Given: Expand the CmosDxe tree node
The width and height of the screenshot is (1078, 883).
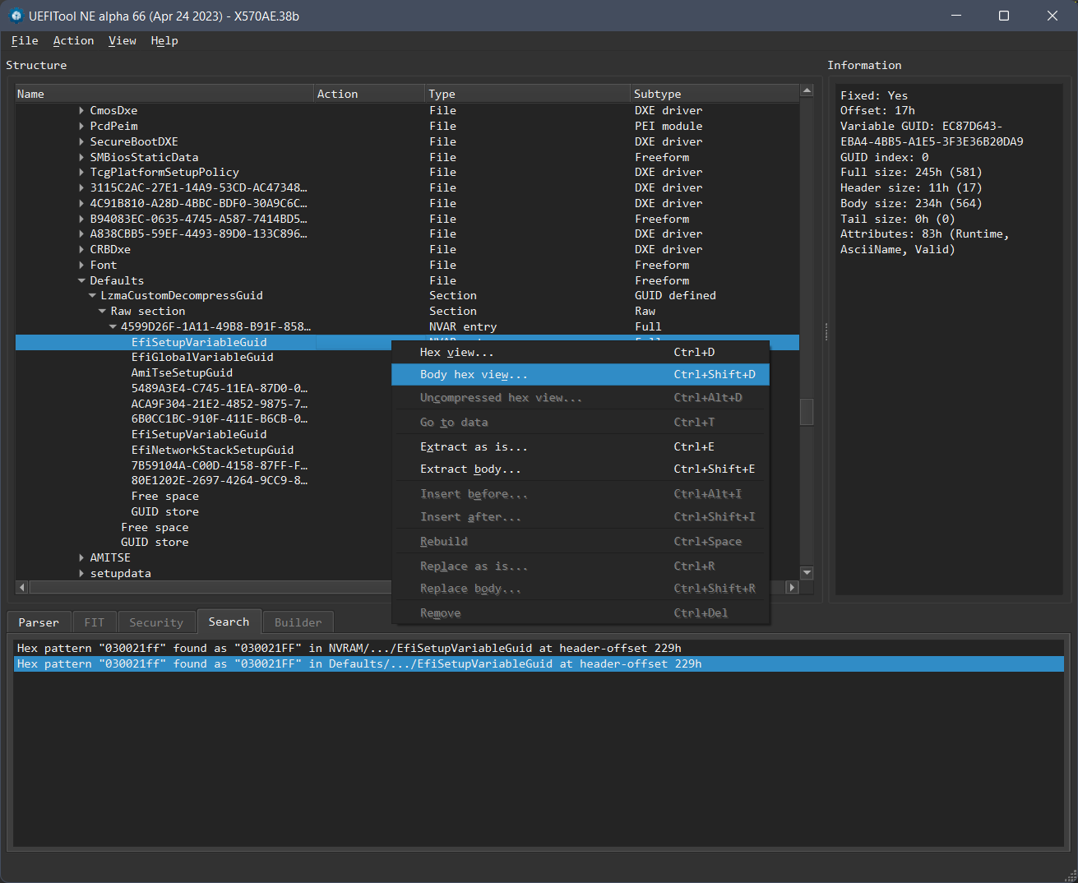Looking at the screenshot, I should [81, 110].
